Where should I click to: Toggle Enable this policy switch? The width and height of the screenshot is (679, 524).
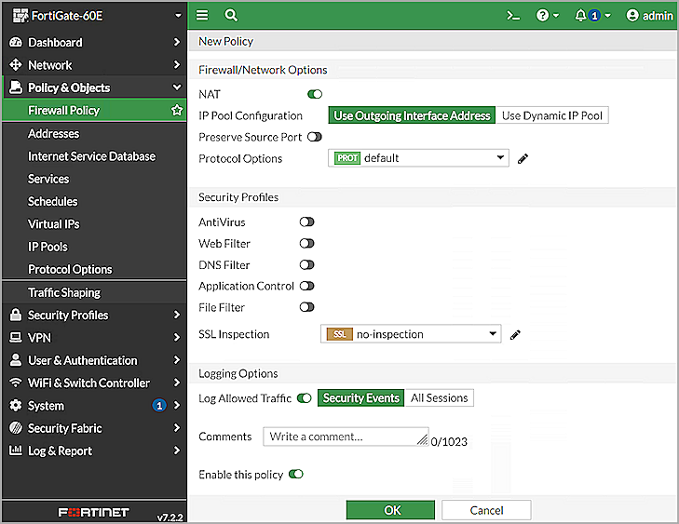pyautogui.click(x=296, y=474)
